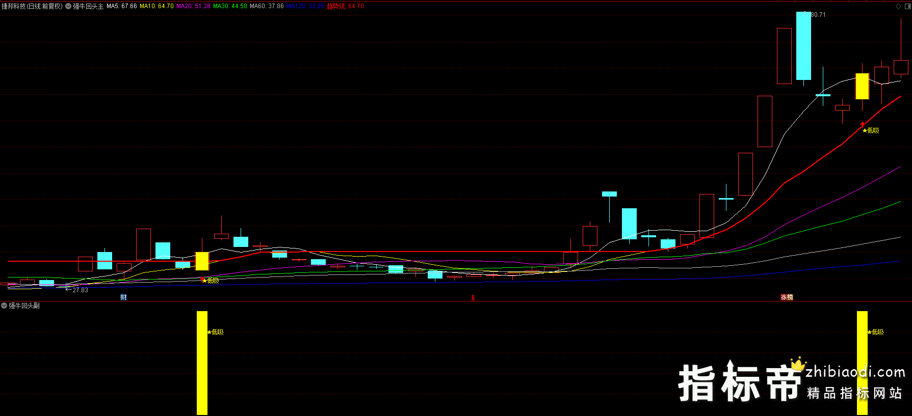Open the 强牛回头副 sub-indicator dropdown arrow
The height and width of the screenshot is (416, 912).
[x=4, y=306]
